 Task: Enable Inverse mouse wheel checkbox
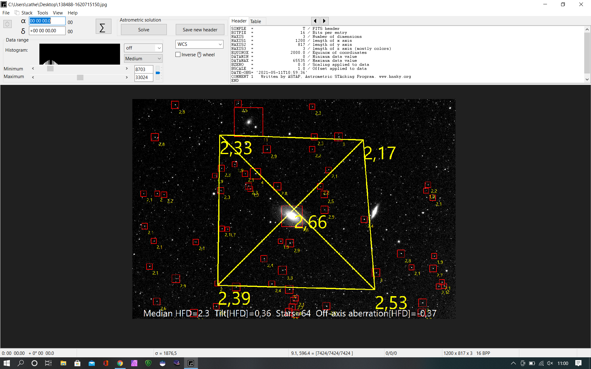(178, 54)
